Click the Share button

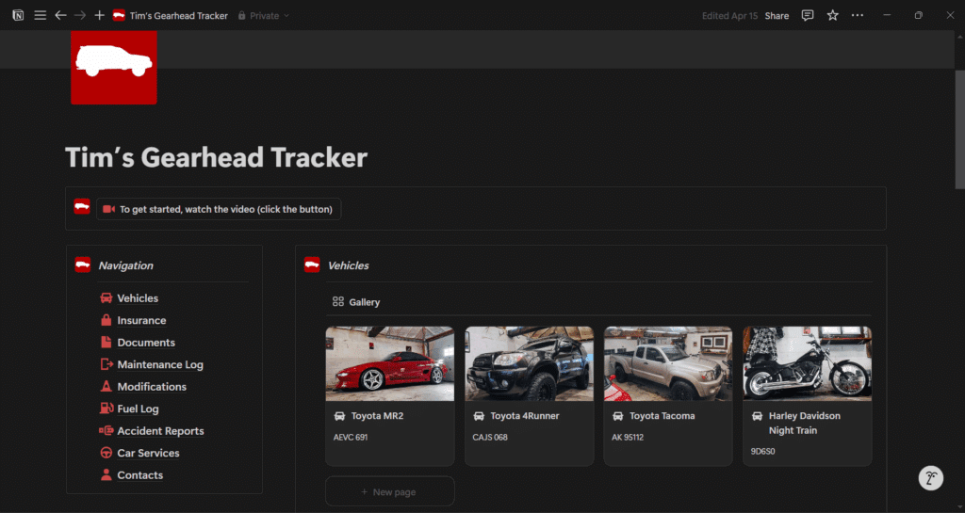pyautogui.click(x=777, y=16)
